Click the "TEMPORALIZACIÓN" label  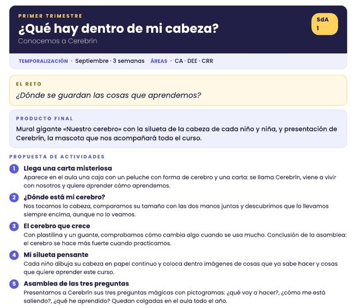(43, 61)
